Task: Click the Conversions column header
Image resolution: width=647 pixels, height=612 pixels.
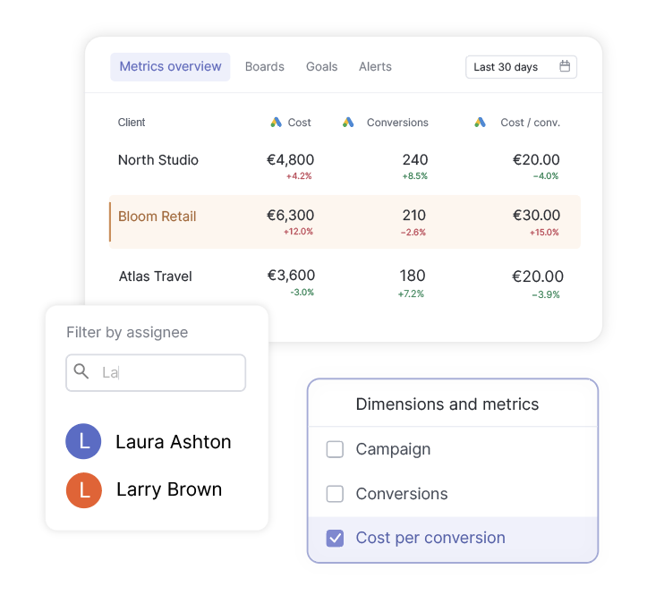Action: [x=397, y=123]
